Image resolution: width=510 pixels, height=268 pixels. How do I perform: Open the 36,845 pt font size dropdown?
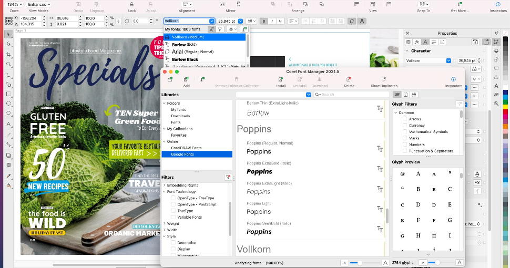point(240,21)
